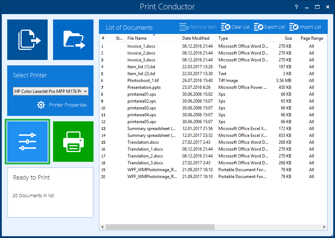The width and height of the screenshot is (335, 238).
Task: Click the add documents icon
Action: pos(27,39)
